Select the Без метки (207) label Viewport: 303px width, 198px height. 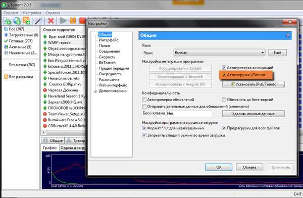22,65
